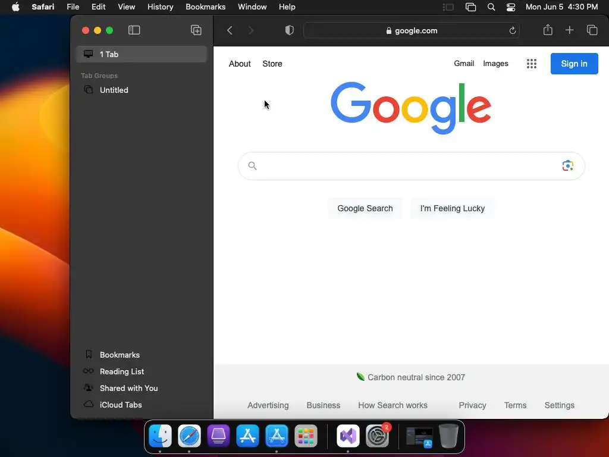Select the 1 Tab sidebar item
Screen dimensions: 609x457
142,54
